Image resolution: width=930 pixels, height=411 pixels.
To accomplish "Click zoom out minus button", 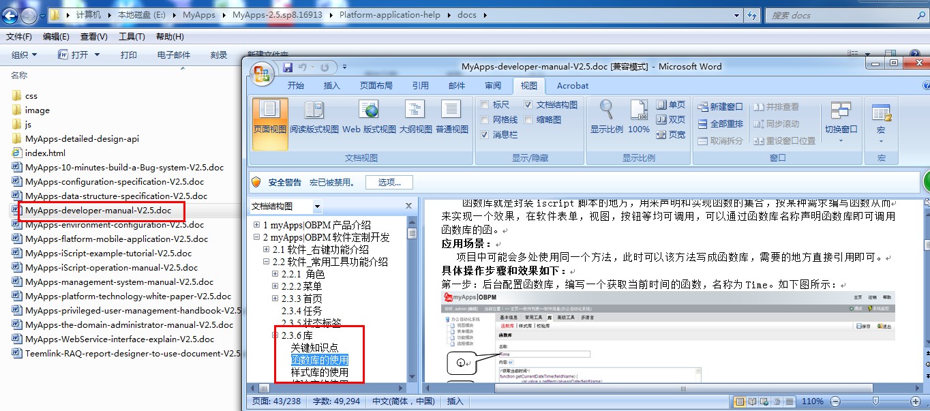I will tap(834, 401).
